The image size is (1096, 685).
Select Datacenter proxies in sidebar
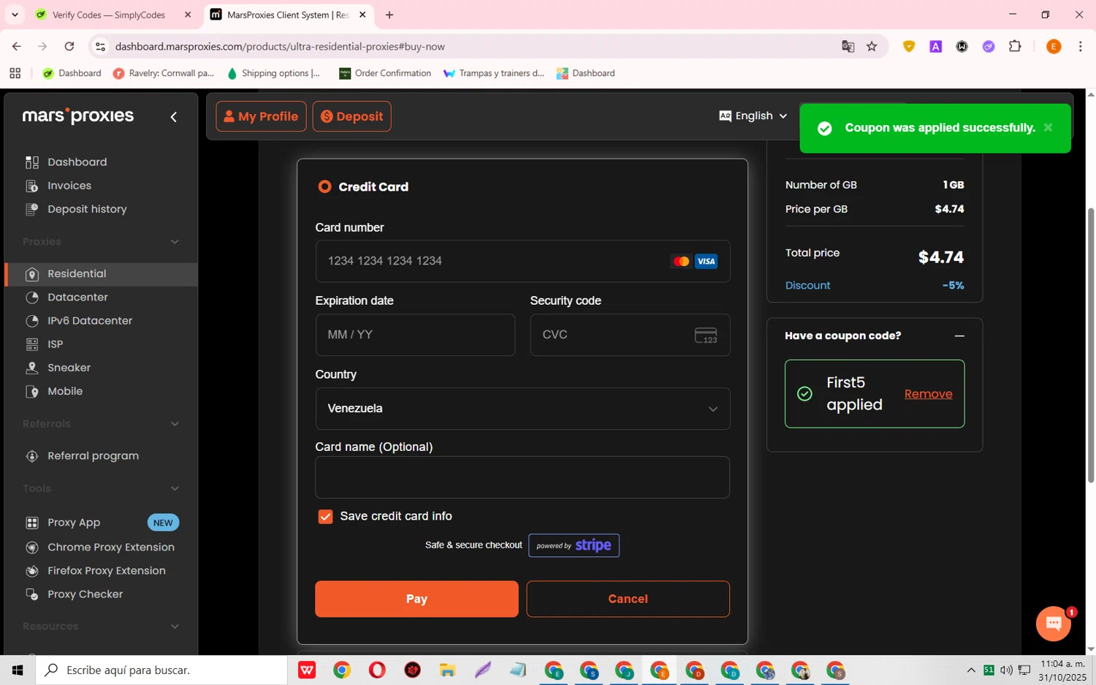77,298
